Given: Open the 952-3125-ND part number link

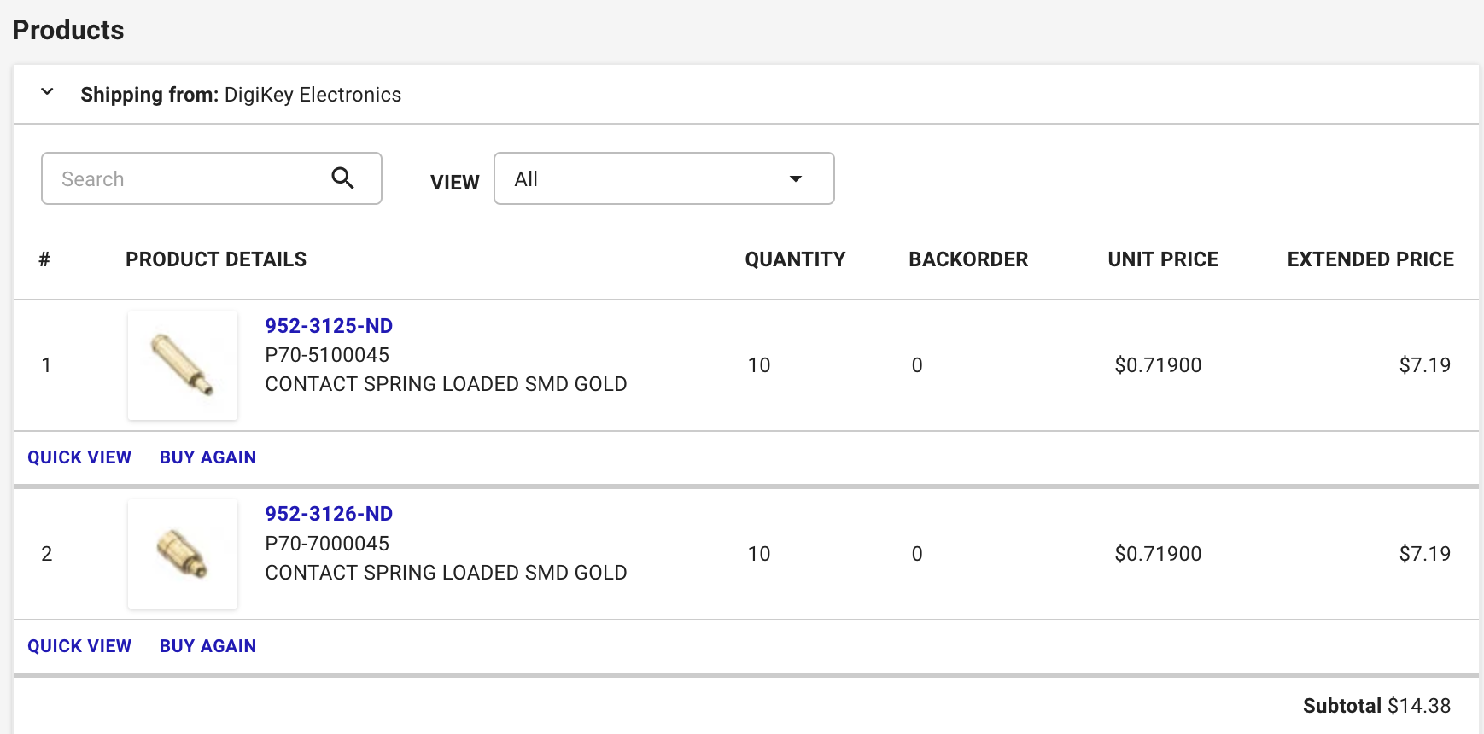Looking at the screenshot, I should (329, 326).
